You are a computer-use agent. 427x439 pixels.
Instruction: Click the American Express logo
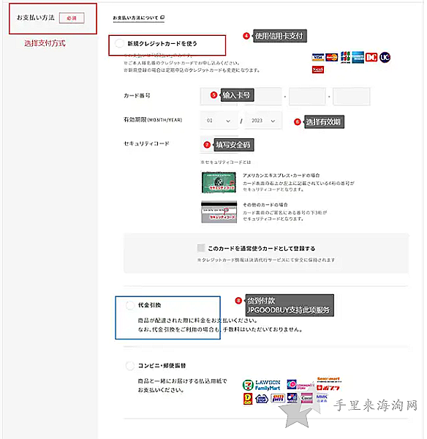coord(358,57)
